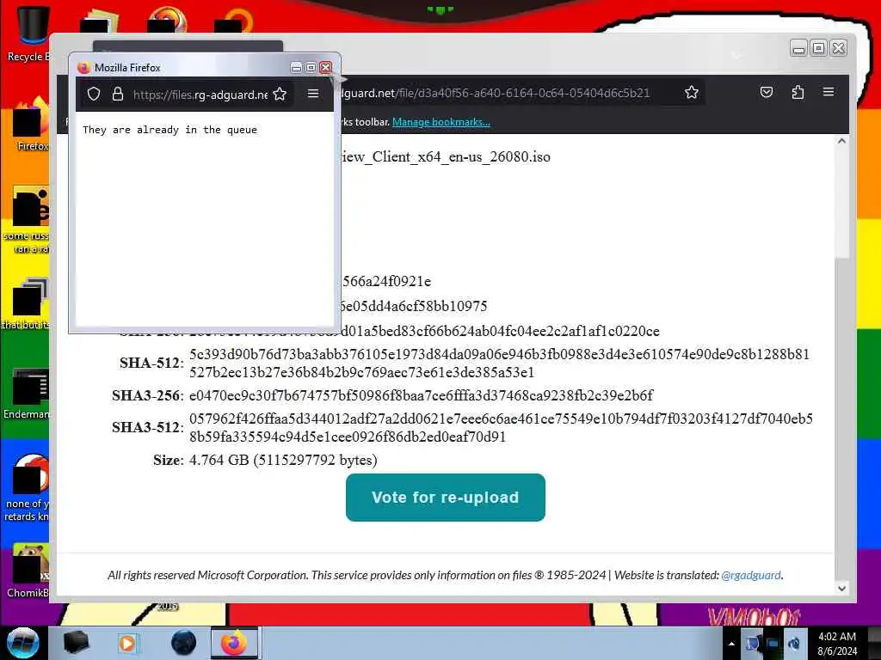This screenshot has width=881, height=660.
Task: Click the main window address bar URL
Action: [x=496, y=93]
